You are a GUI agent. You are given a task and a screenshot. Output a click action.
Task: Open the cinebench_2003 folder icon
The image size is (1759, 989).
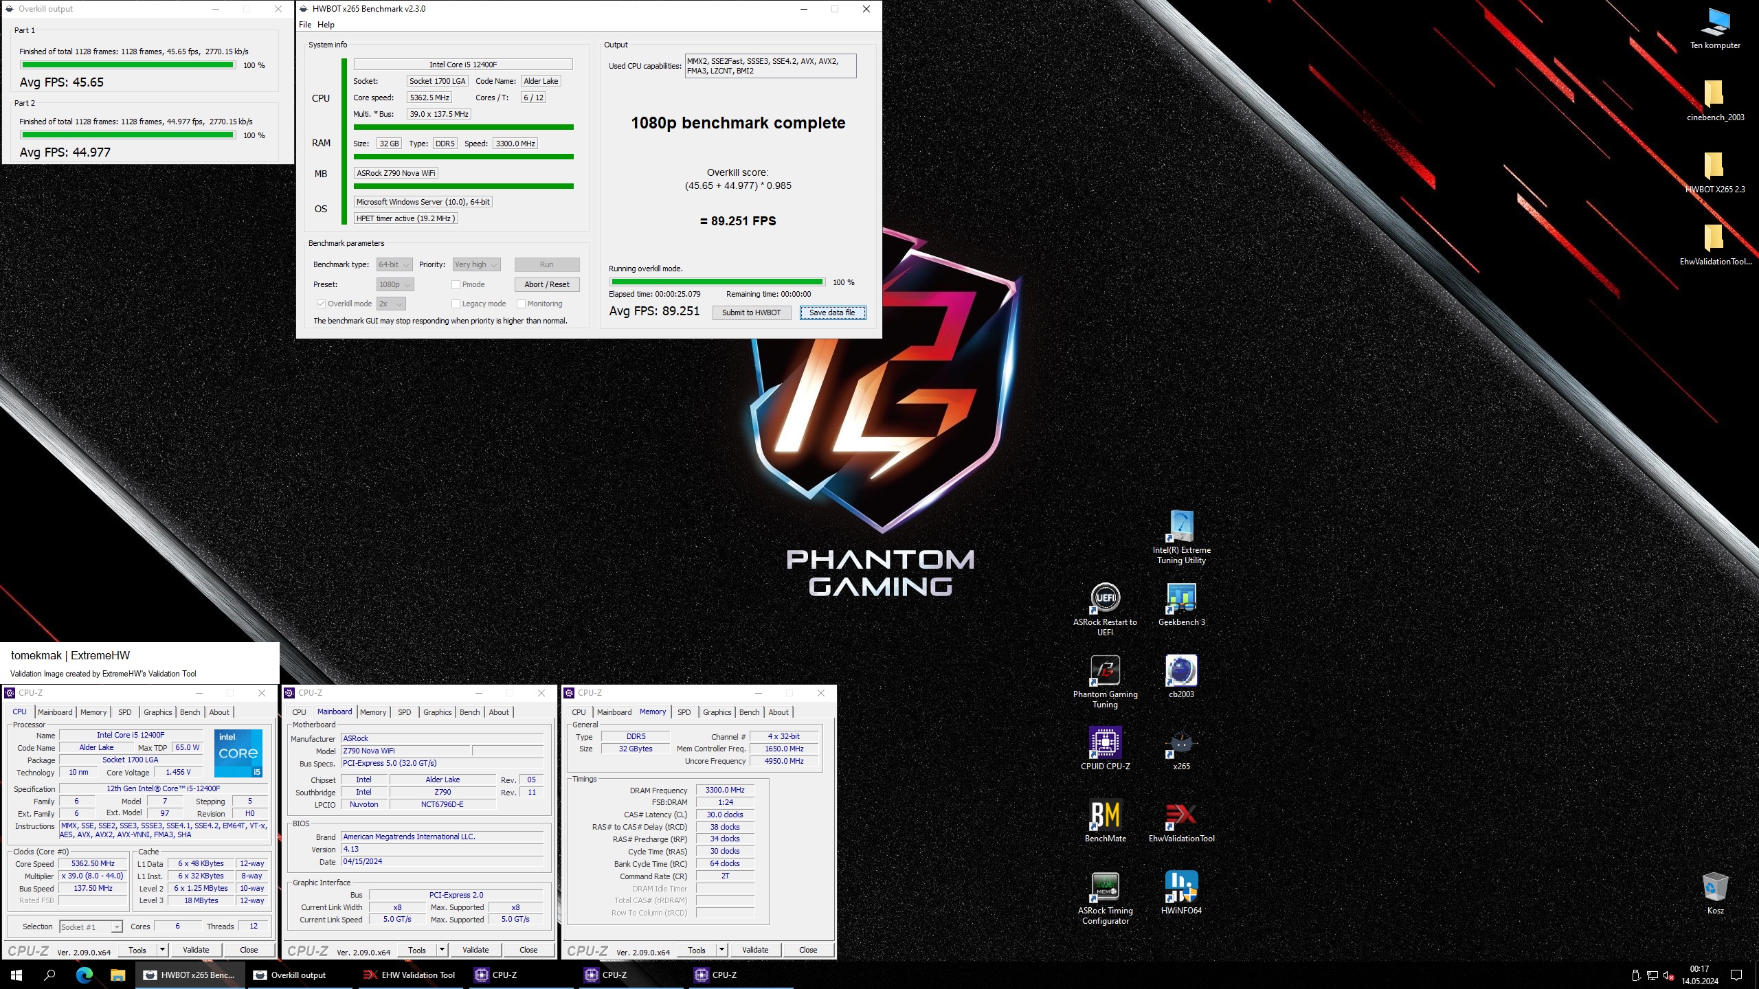click(1715, 100)
